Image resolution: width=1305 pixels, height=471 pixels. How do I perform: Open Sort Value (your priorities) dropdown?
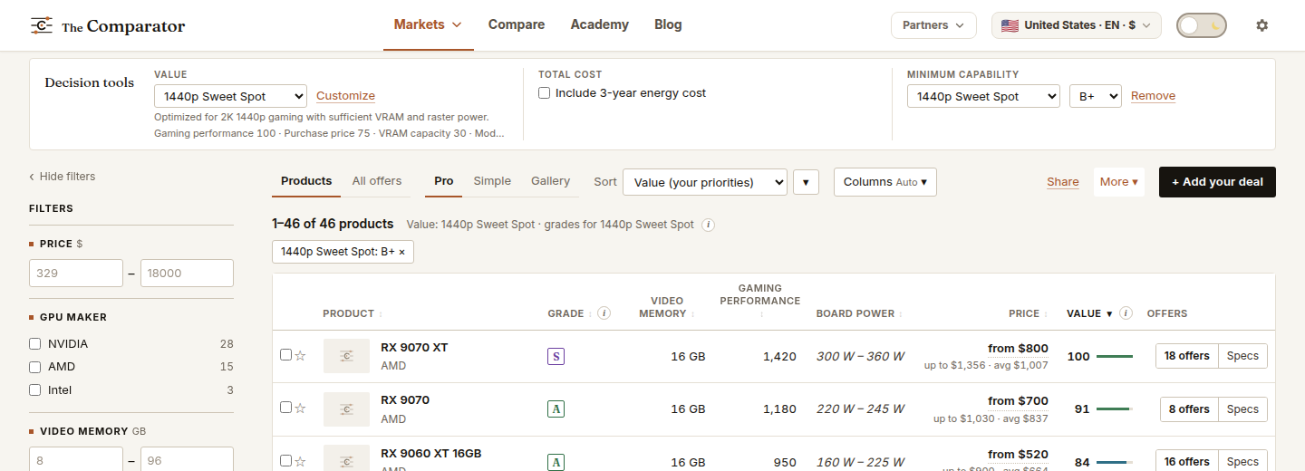pyautogui.click(x=705, y=182)
